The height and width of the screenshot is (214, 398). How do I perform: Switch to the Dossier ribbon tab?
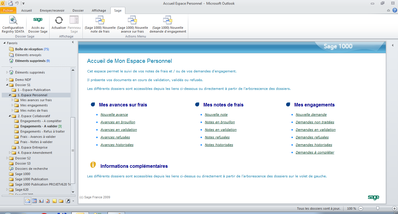[78, 10]
